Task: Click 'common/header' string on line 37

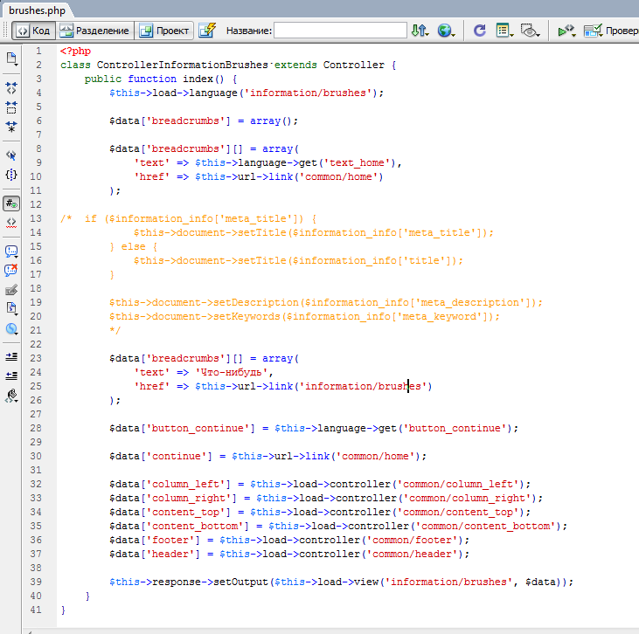Action: point(412,554)
